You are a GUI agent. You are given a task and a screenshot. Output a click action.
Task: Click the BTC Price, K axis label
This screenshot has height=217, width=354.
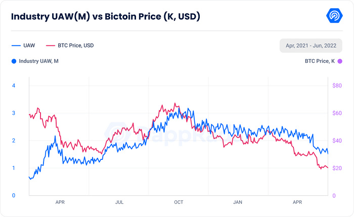320,61
